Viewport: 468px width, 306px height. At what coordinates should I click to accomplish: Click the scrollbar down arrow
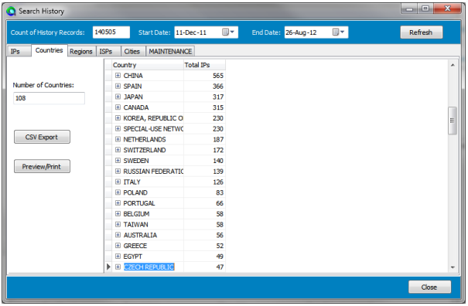coord(453,267)
